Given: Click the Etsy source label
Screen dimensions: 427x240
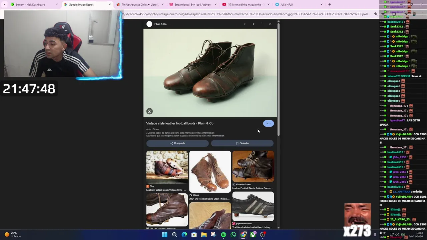Looking at the screenshot, I should coord(150,186).
